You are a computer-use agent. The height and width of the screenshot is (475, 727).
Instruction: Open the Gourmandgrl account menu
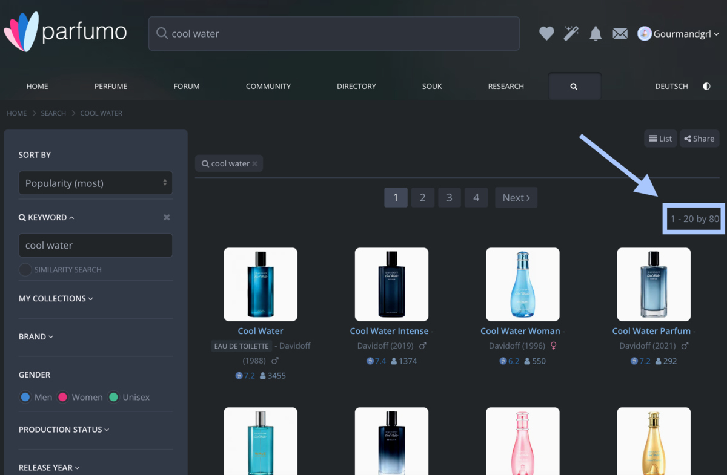coord(679,34)
